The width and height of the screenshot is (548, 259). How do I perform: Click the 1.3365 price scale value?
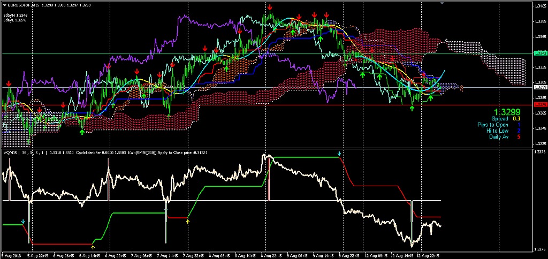pyautogui.click(x=540, y=36)
